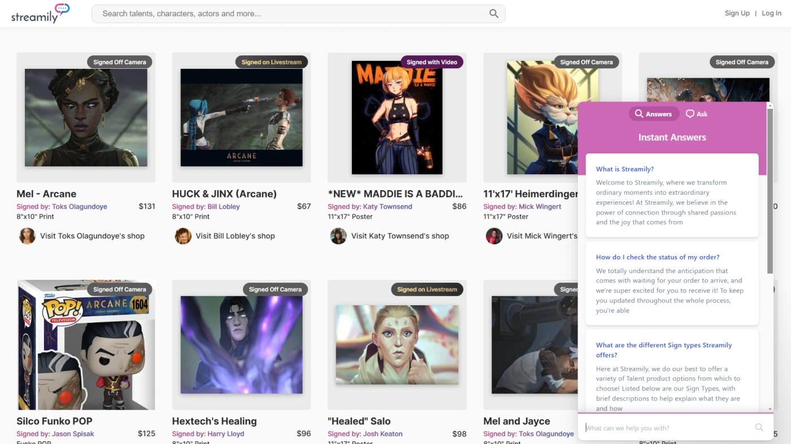The width and height of the screenshot is (791, 444).
Task: Click the Answers tab magnifier icon
Action: coord(639,114)
